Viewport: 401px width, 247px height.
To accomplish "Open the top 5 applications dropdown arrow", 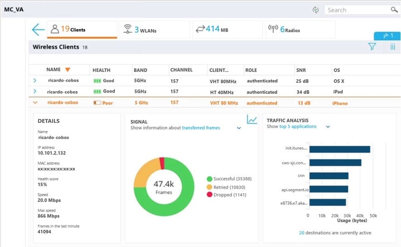I will pos(328,127).
